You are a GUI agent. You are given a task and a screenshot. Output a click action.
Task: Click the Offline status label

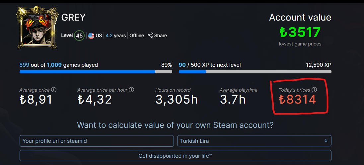point(137,36)
